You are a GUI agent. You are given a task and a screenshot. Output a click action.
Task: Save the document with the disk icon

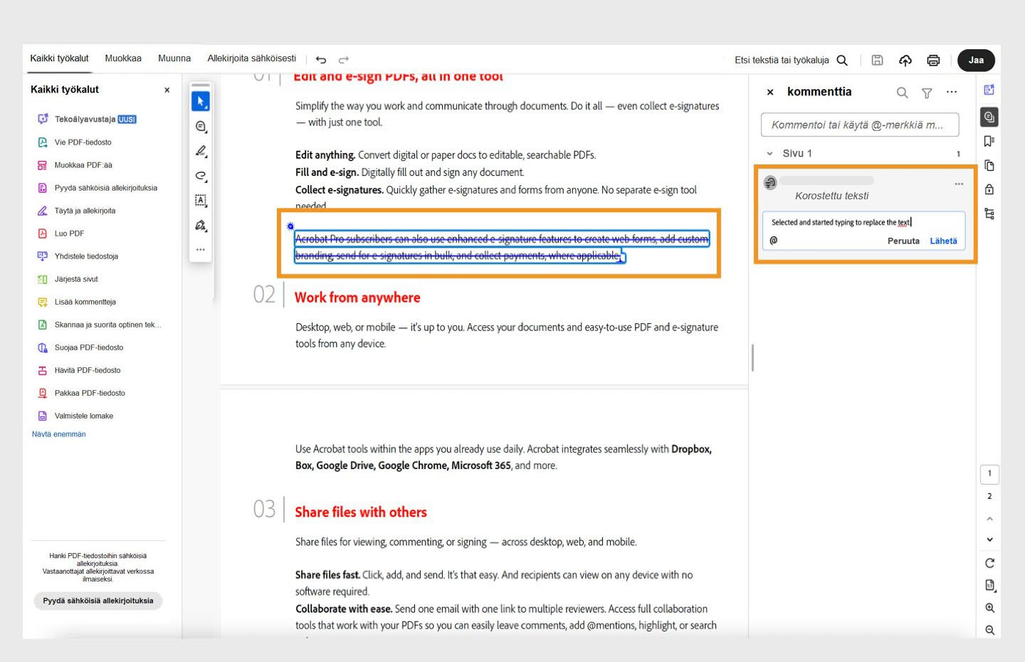click(878, 61)
